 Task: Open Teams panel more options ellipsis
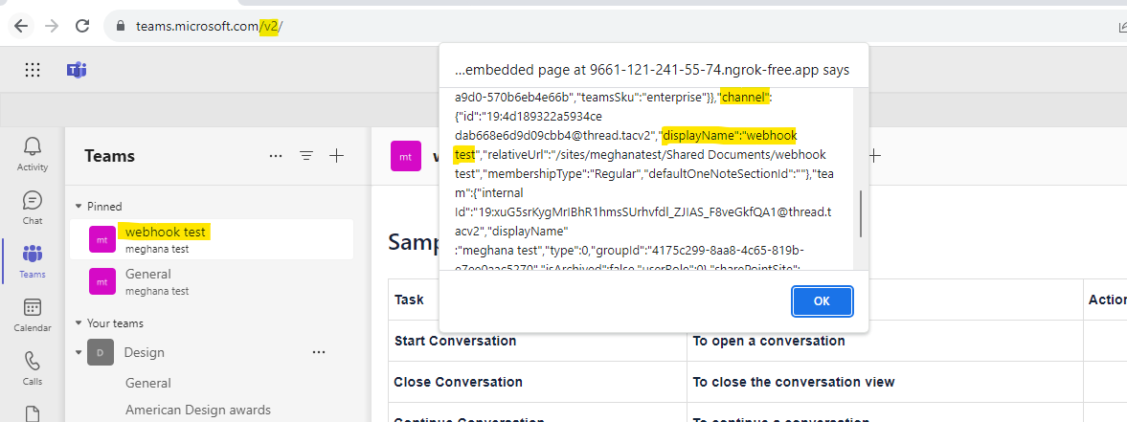tap(275, 156)
